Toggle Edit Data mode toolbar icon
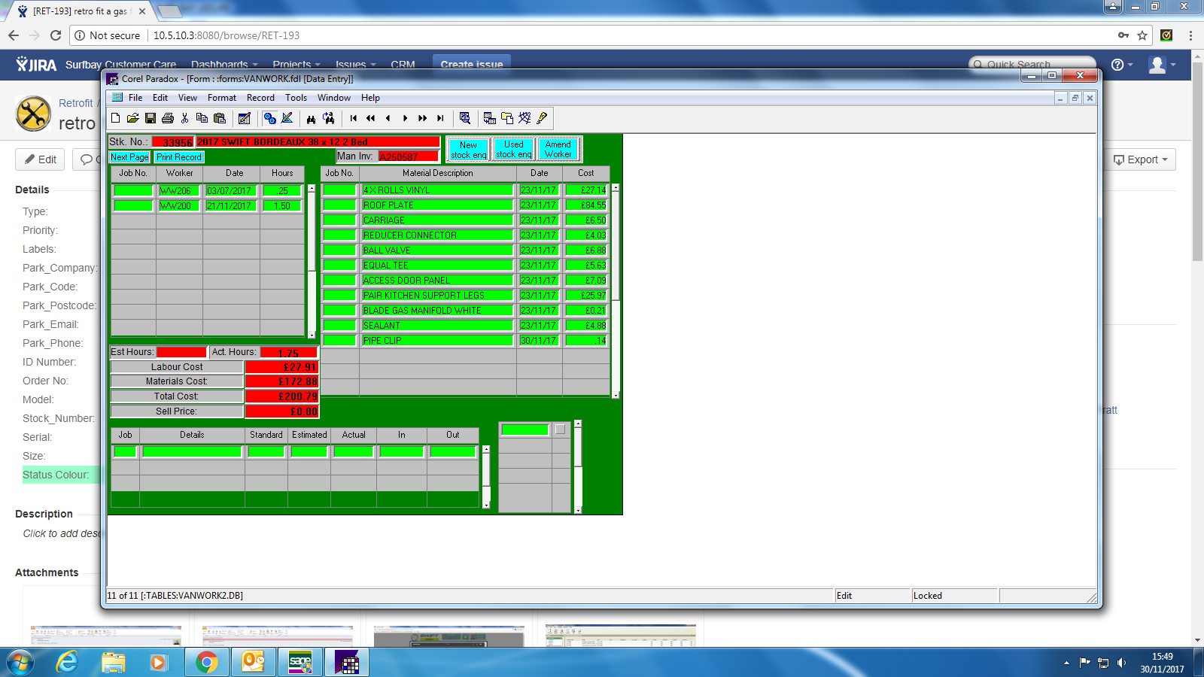The image size is (1204, 677). click(245, 118)
